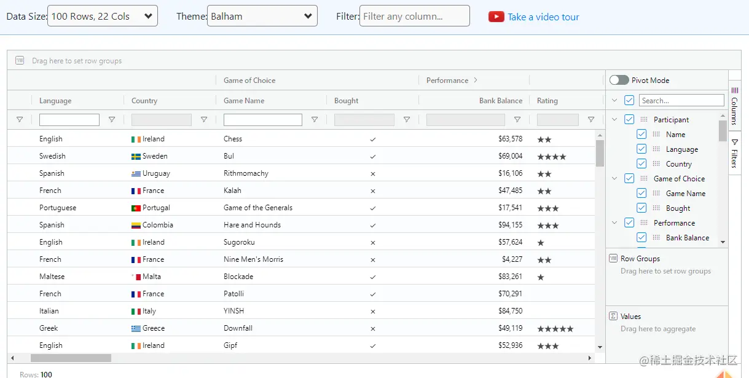Click the Game Name filter funnel icon

pos(315,120)
